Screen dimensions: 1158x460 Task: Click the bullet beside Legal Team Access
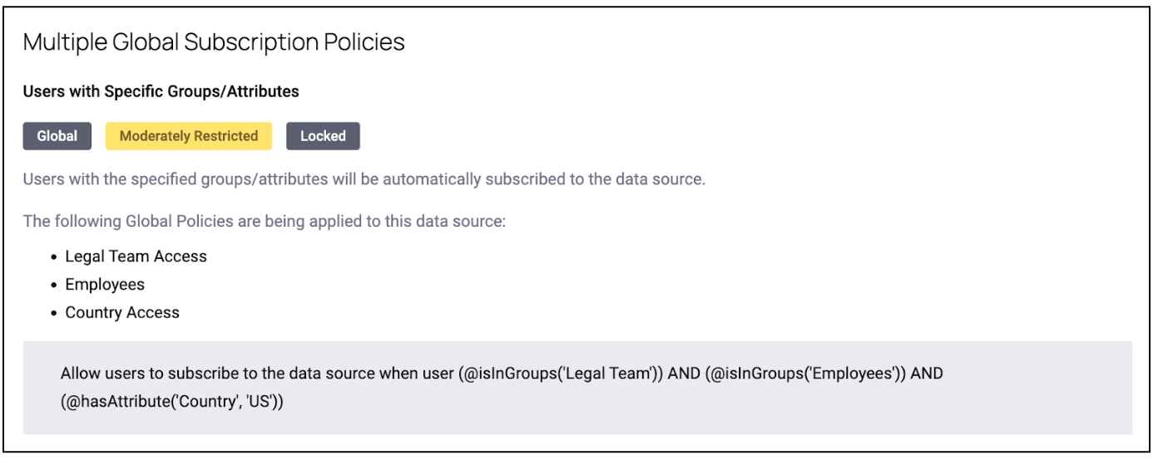tap(54, 257)
